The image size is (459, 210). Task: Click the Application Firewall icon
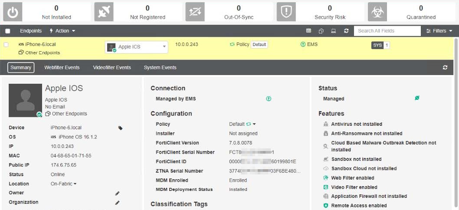(x=326, y=196)
